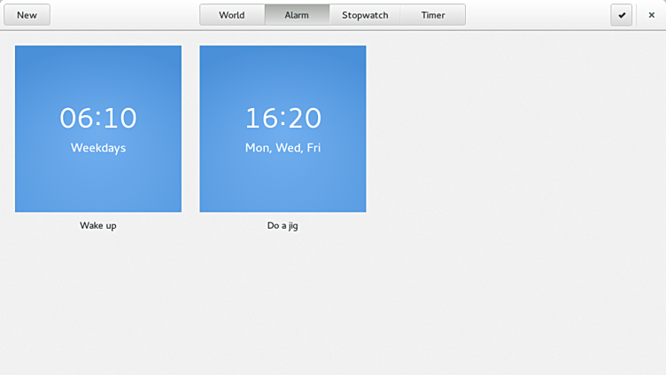Click the "Mon, Wed, Fri" repeat text
Screen dimensions: 666x375
[283, 148]
